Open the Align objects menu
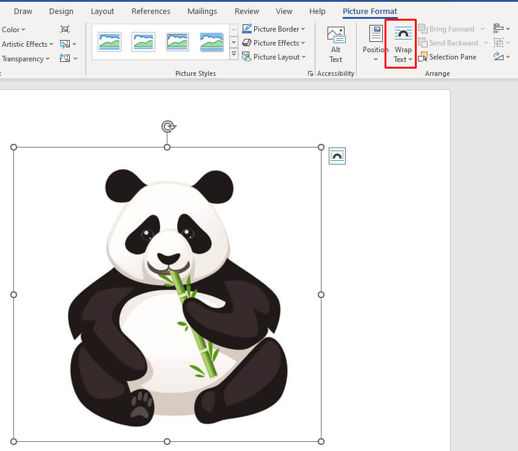Viewport: 518px width, 451px height. click(501, 29)
